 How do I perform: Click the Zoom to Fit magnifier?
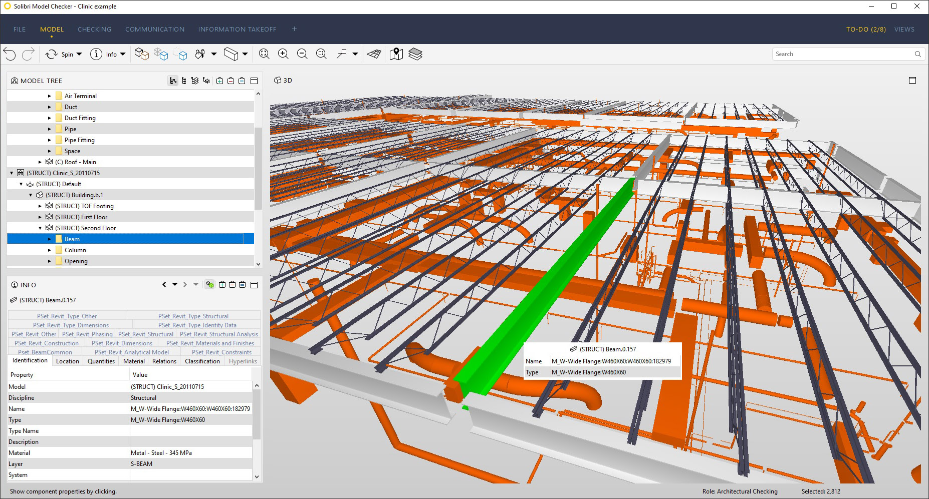(264, 54)
